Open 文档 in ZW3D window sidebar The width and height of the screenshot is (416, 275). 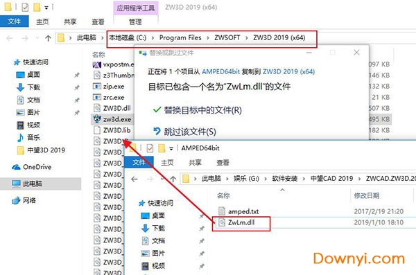28,100
